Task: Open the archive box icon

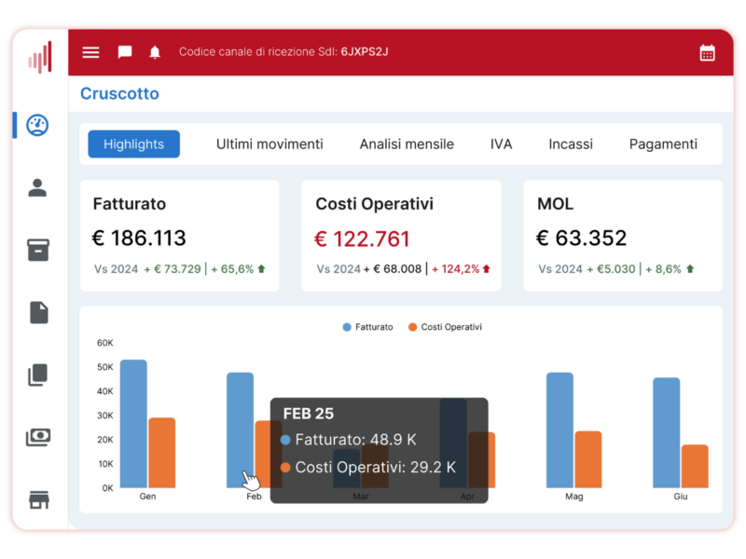Action: [37, 250]
